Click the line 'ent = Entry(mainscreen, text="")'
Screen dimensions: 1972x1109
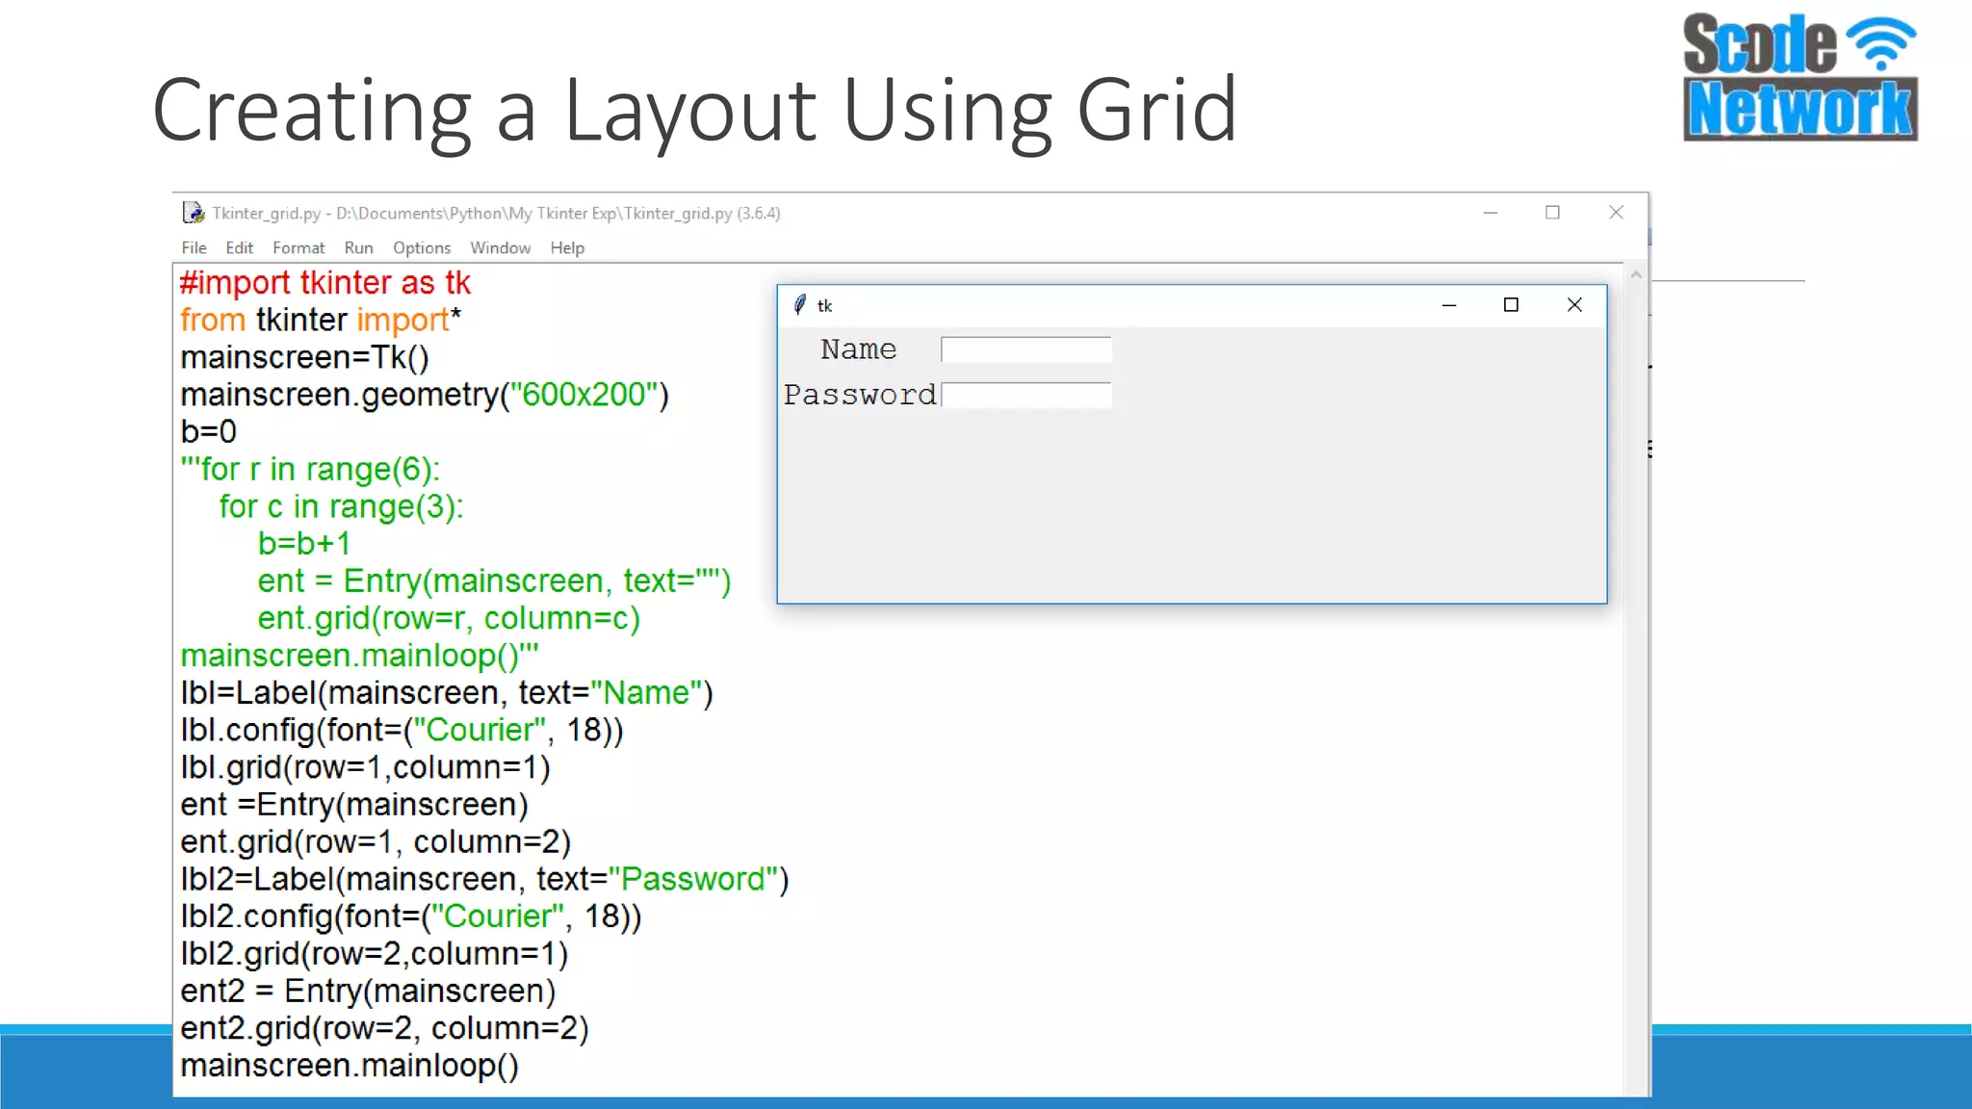click(x=495, y=581)
